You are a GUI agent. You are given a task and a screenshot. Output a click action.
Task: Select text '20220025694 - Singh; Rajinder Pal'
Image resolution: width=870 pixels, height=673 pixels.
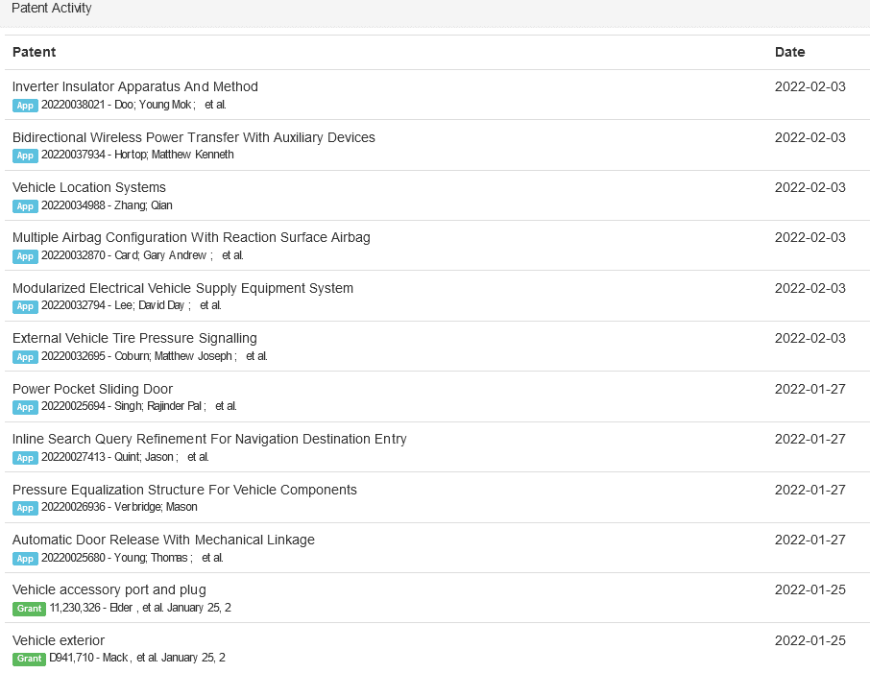122,406
